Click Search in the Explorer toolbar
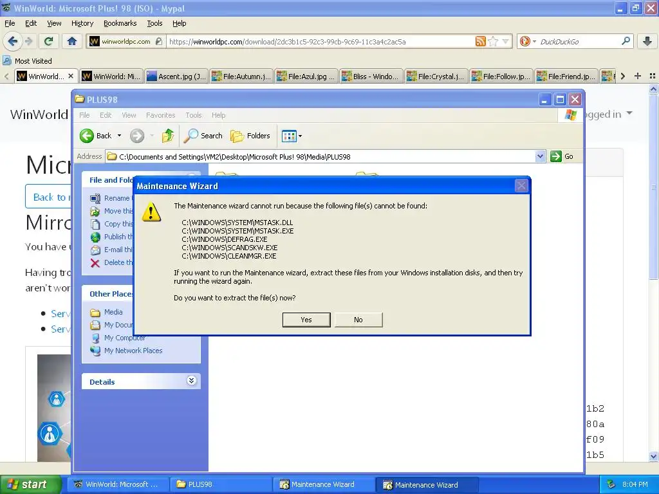This screenshot has height=494, width=659. coord(203,136)
